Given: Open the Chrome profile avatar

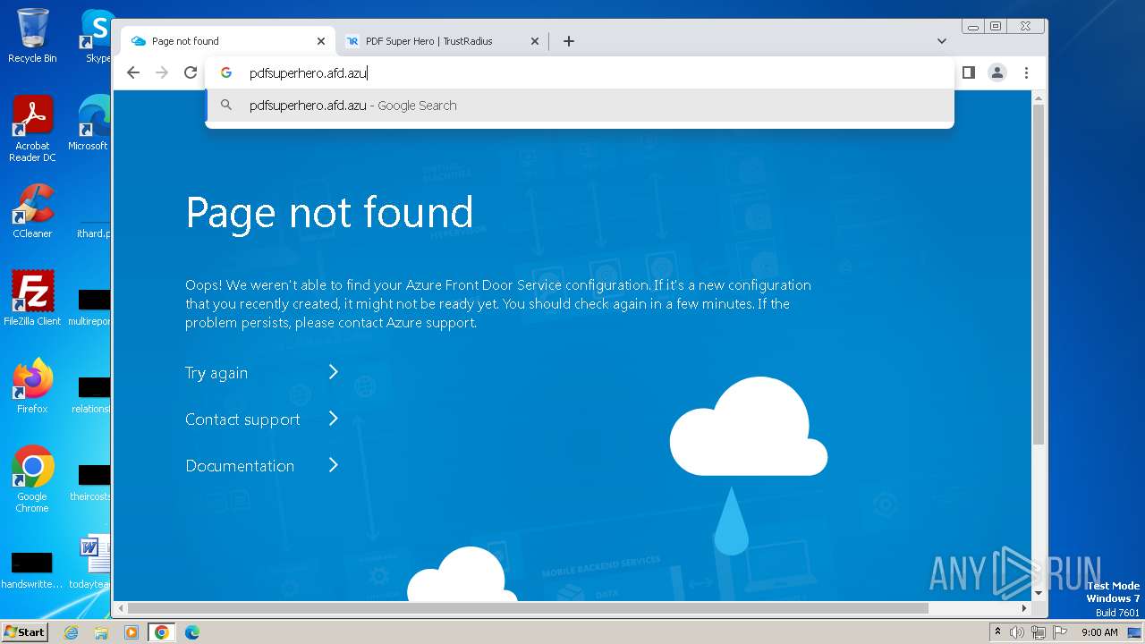Looking at the screenshot, I should tap(997, 72).
